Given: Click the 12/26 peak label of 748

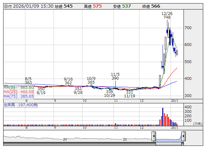Looking at the screenshot, I should tap(167, 16).
